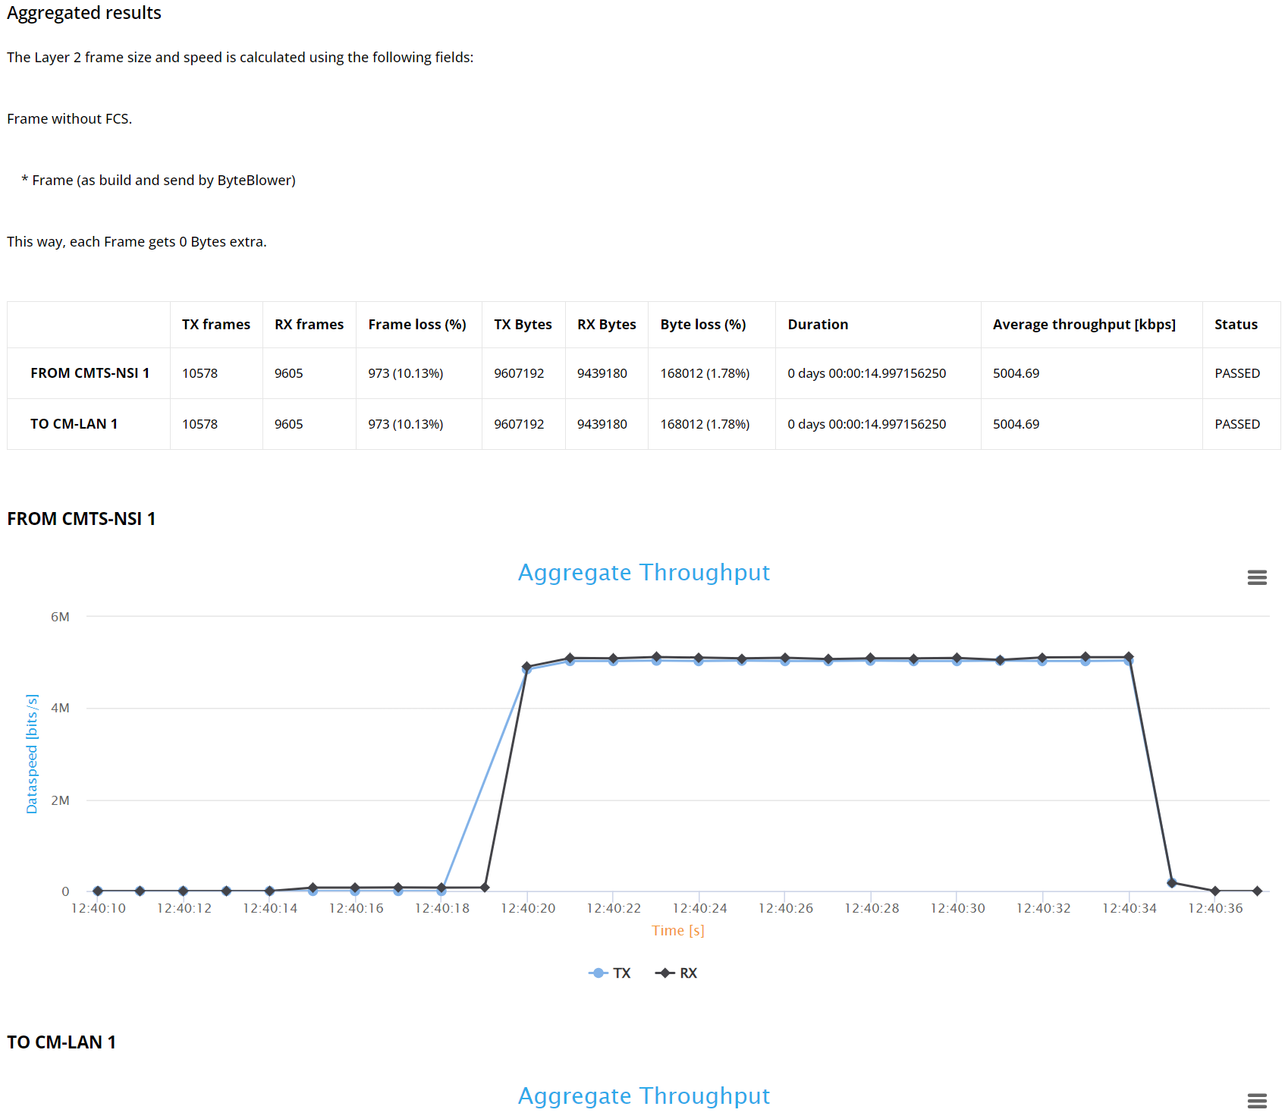
Task: Click the PASSED status for FROM CMTS-NSI 1
Action: coord(1237,372)
